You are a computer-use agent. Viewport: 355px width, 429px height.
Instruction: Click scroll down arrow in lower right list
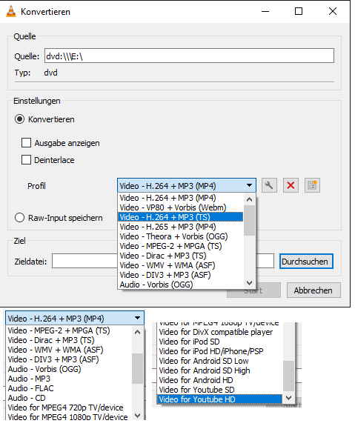click(289, 398)
